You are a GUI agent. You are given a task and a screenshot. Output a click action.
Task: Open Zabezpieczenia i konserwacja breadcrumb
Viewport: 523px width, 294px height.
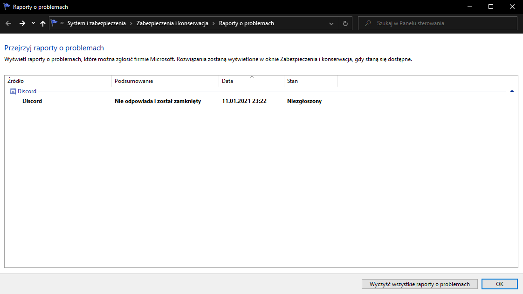click(x=172, y=23)
